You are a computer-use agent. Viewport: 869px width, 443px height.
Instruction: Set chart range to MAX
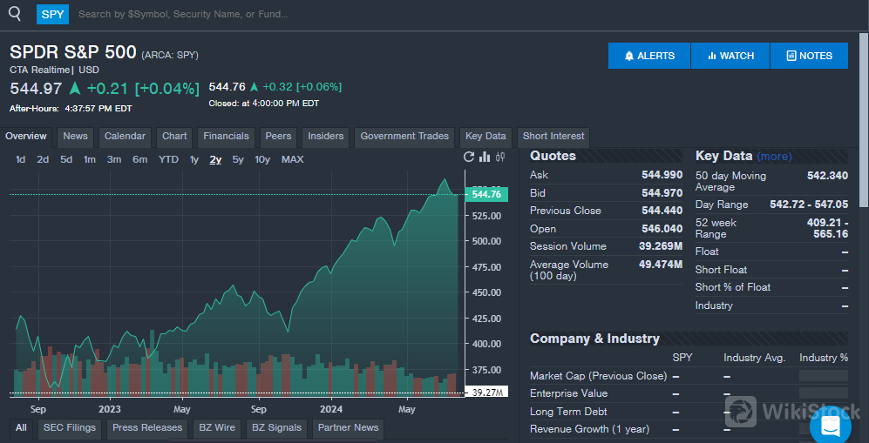click(x=292, y=159)
